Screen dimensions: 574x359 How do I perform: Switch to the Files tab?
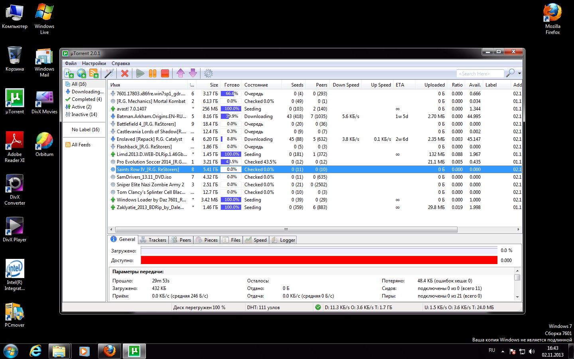232,240
